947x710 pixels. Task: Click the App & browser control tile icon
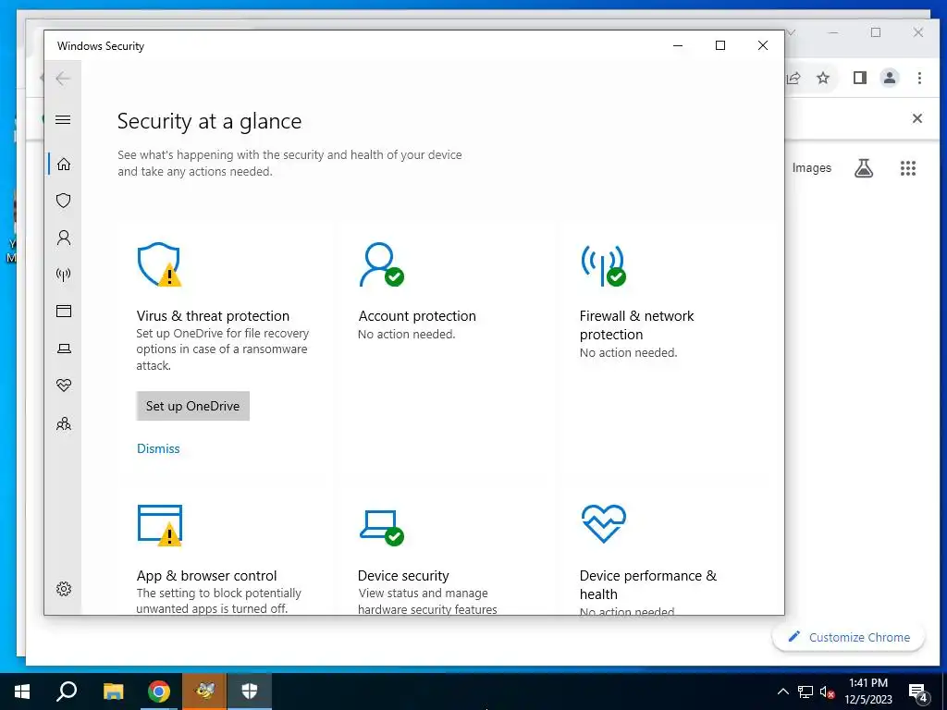pos(160,525)
